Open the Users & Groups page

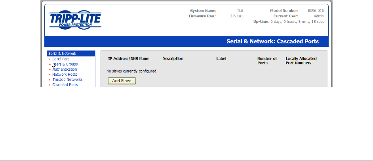pos(65,64)
